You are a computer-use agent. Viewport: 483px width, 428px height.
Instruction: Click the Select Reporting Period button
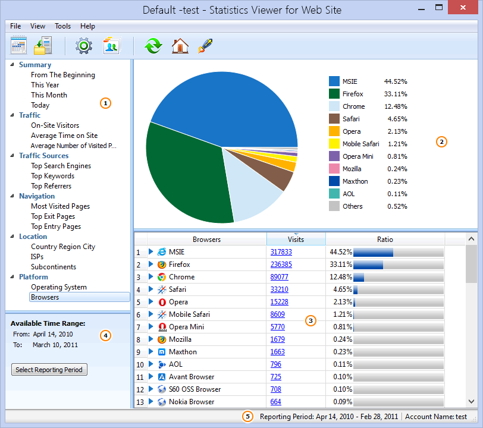pos(49,370)
